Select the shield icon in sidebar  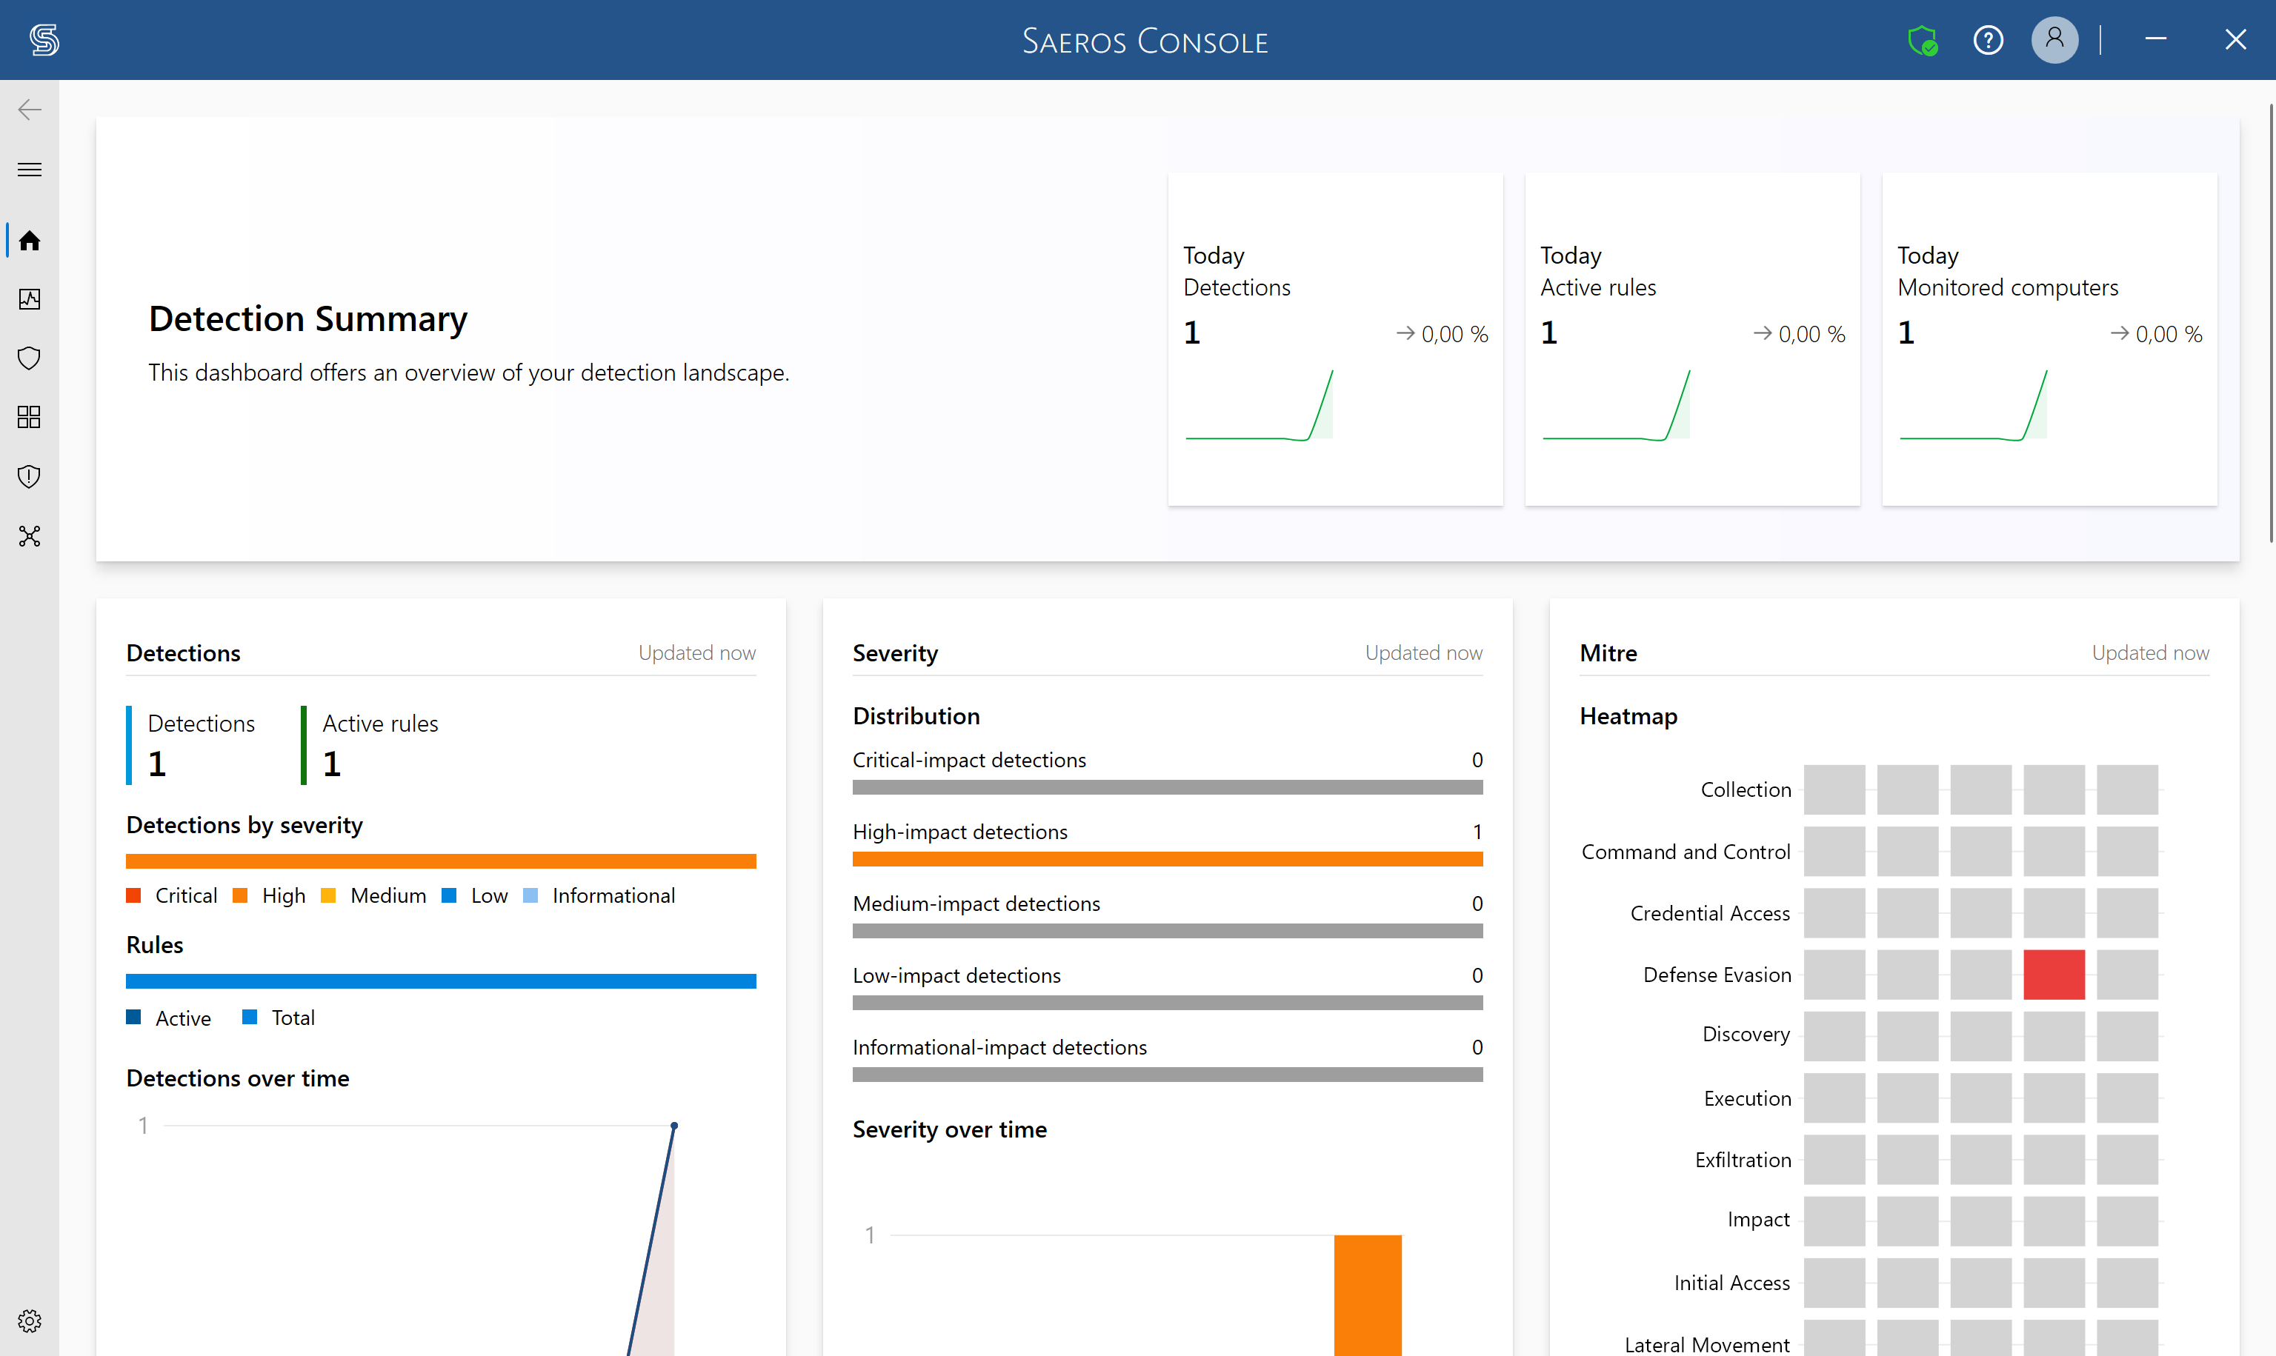pyautogui.click(x=29, y=358)
